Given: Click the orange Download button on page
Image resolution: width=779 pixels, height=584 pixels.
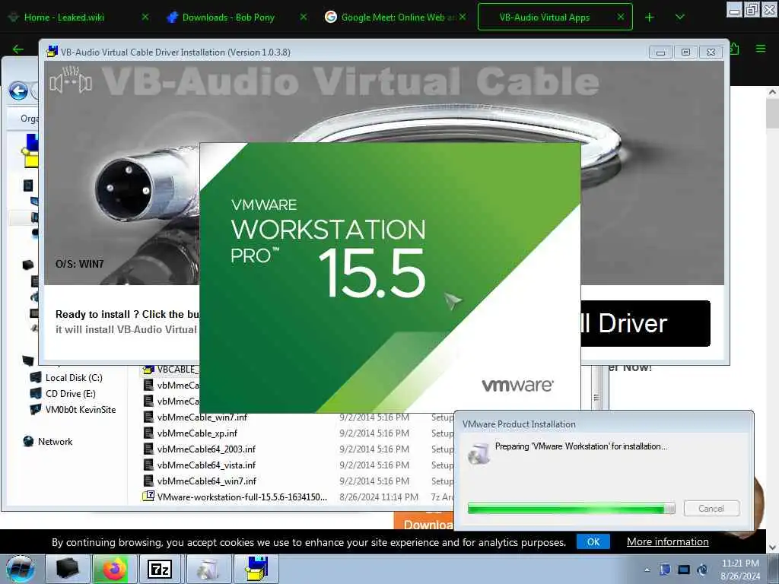Looking at the screenshot, I should [x=424, y=522].
